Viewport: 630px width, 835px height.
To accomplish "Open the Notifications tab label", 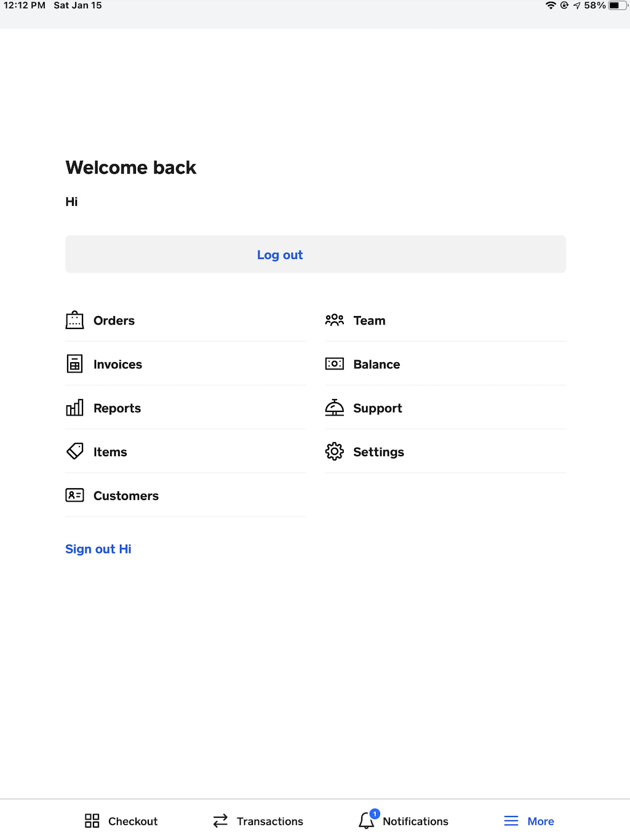I will 415,821.
